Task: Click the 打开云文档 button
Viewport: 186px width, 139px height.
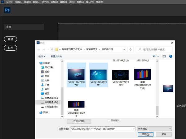Action: click(79, 121)
